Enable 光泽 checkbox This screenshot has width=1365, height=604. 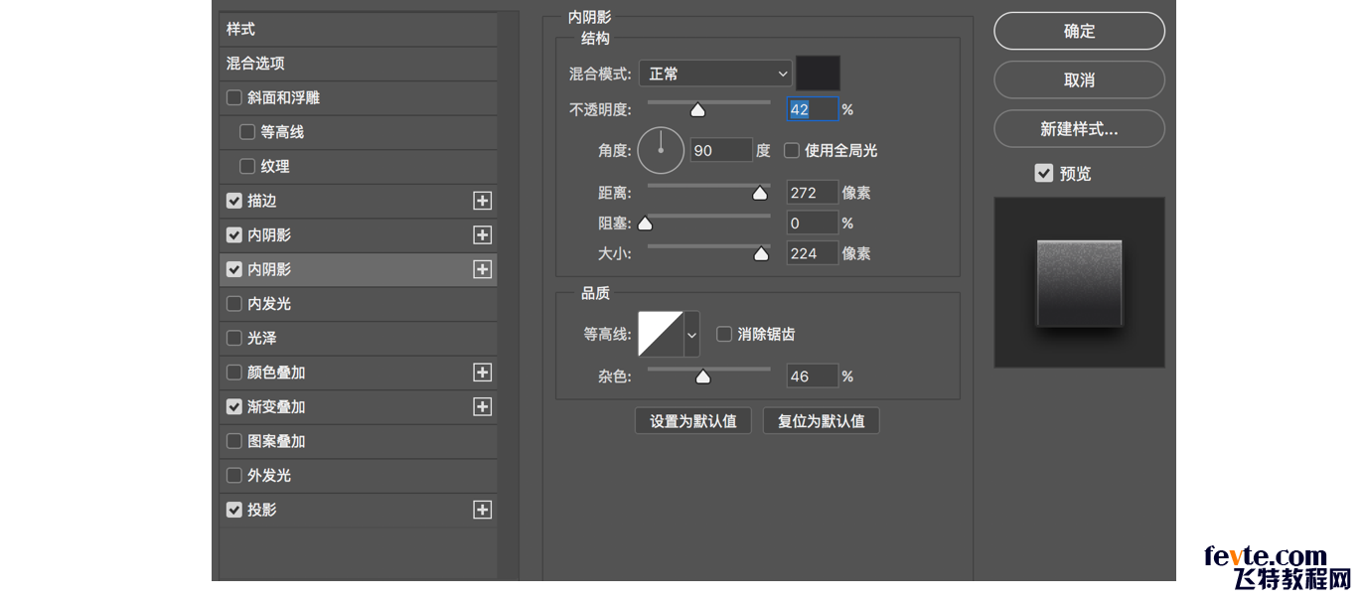point(234,338)
